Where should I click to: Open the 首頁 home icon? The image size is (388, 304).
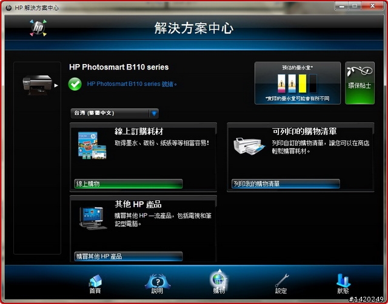point(95,283)
